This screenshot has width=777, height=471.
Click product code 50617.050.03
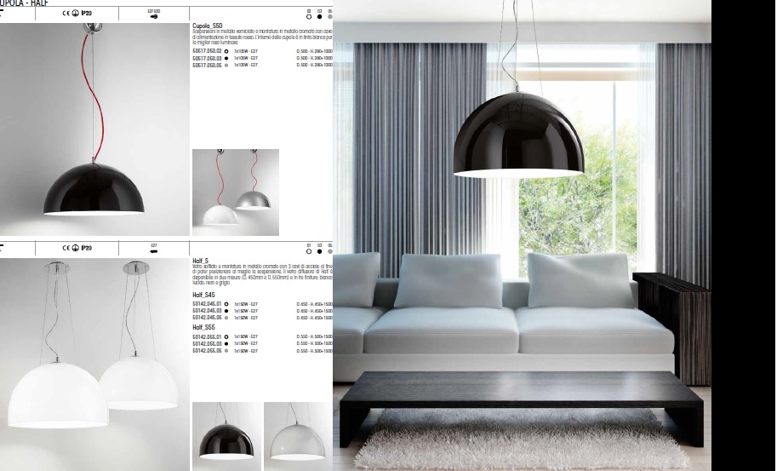tap(207, 58)
